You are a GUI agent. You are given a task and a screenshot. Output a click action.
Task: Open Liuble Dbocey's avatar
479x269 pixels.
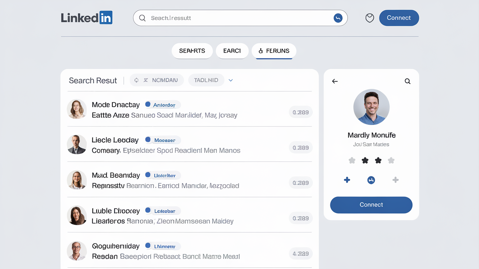click(77, 215)
